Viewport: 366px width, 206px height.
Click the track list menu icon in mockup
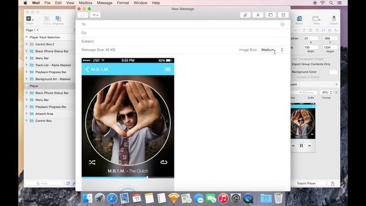[168, 69]
